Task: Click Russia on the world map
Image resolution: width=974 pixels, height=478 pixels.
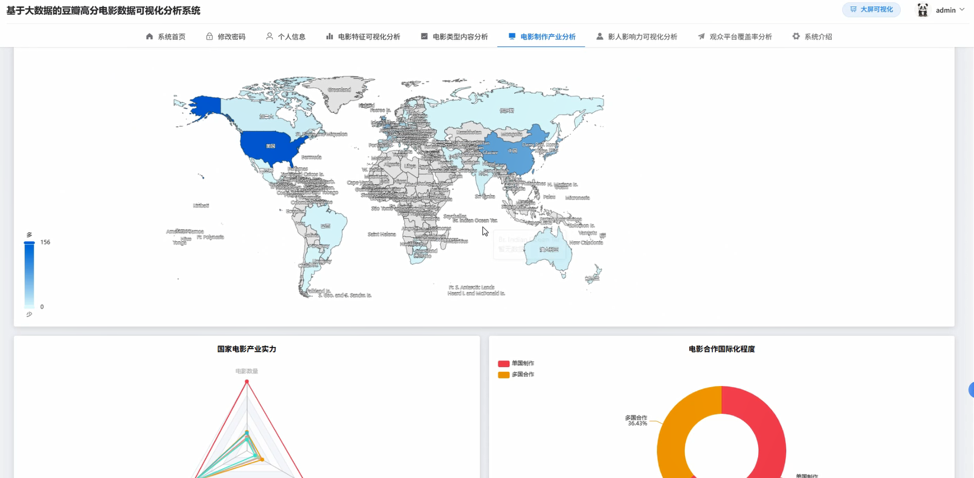Action: tap(507, 110)
